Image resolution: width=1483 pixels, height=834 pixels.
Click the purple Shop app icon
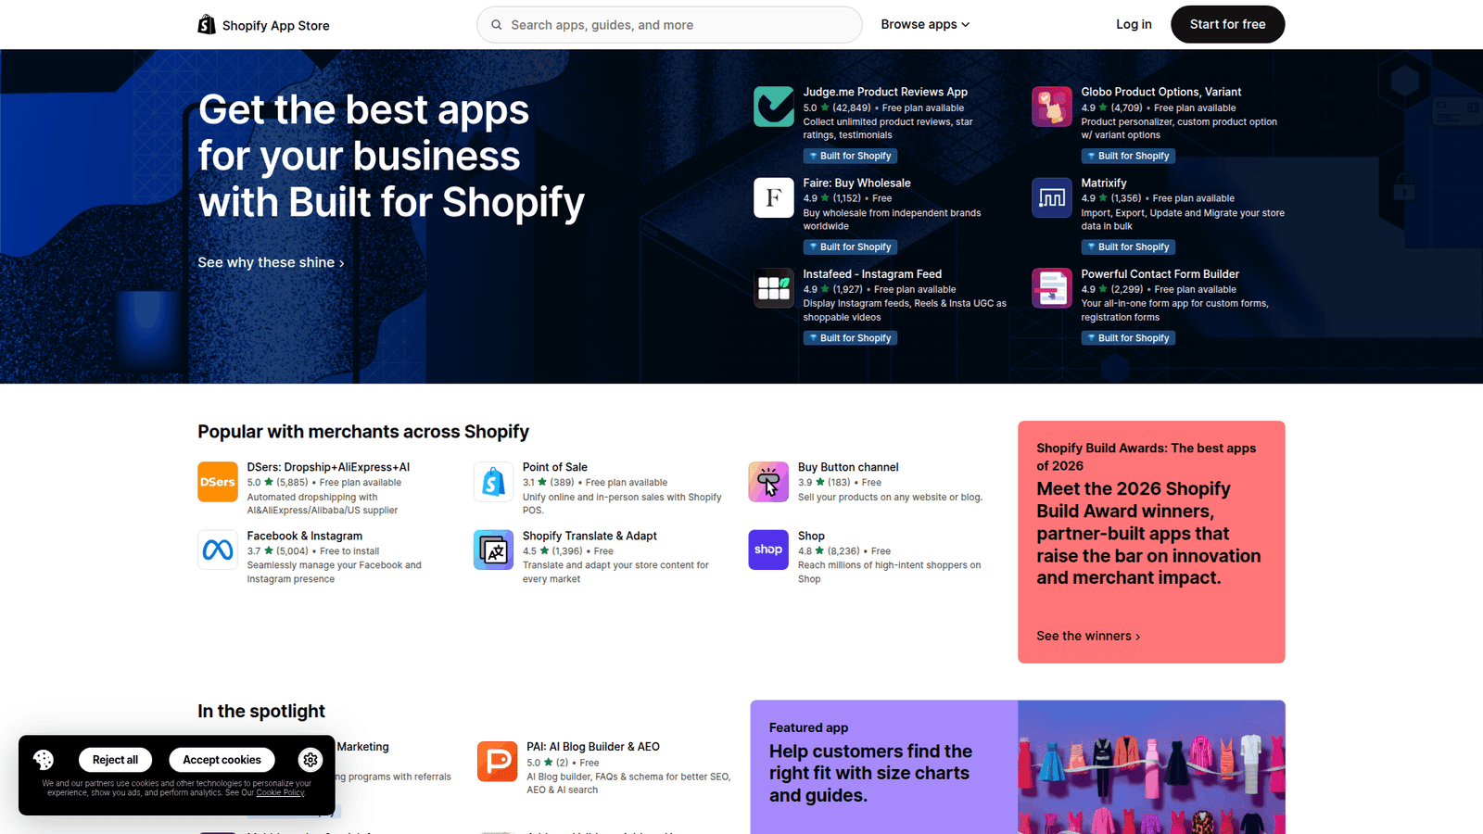(x=768, y=550)
